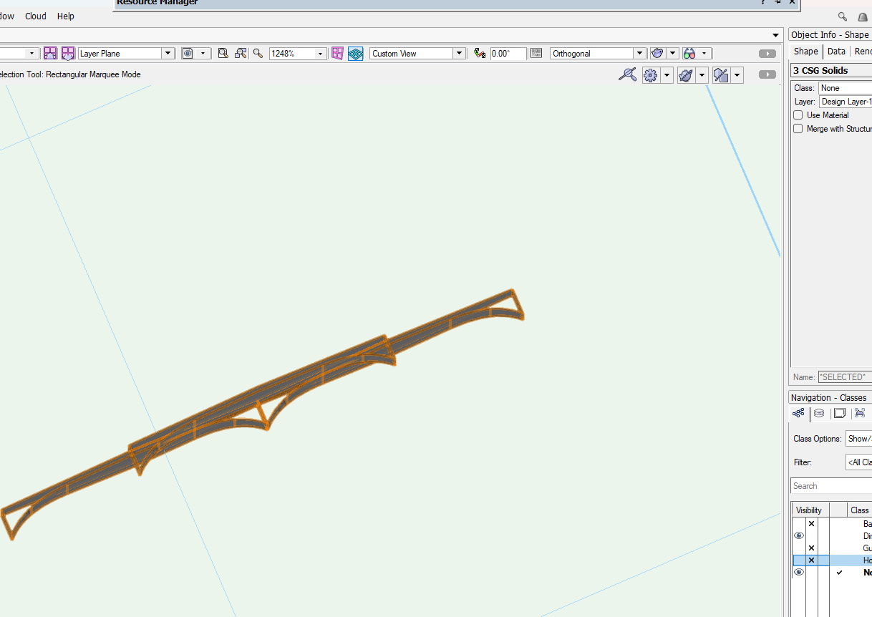Image resolution: width=872 pixels, height=617 pixels.
Task: Switch to the Data tab in Object Info
Action: coord(836,51)
